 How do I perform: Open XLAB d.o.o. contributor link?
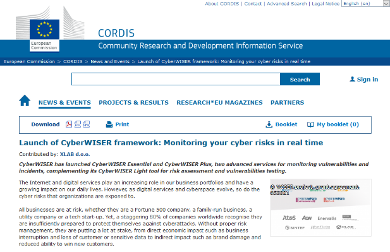click(x=75, y=154)
